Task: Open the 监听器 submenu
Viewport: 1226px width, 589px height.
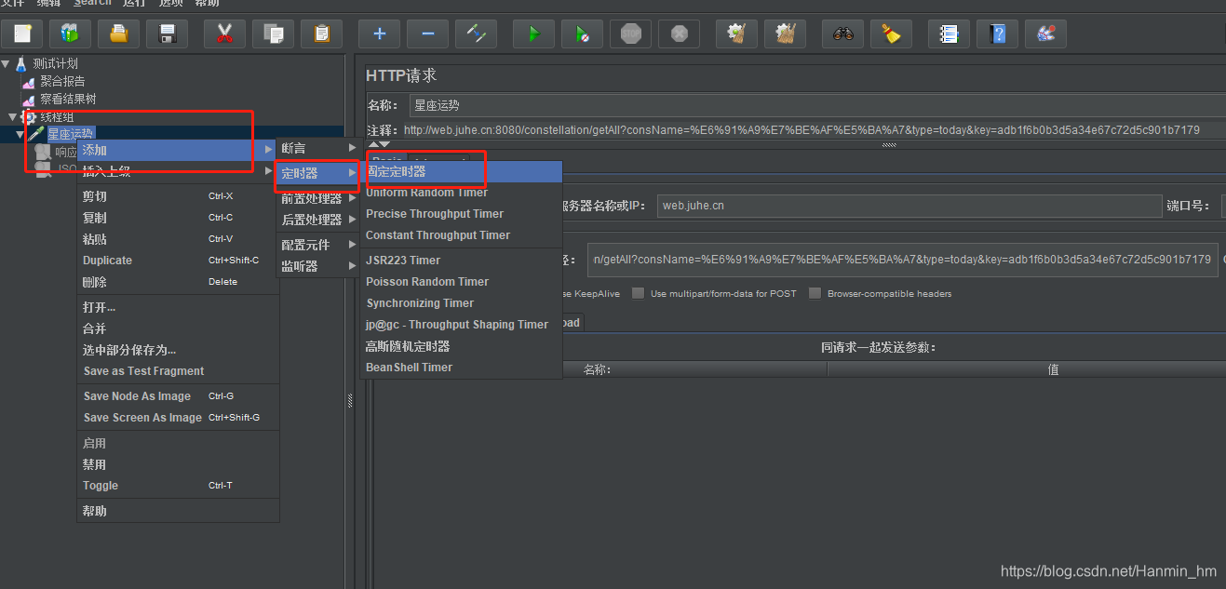Action: point(318,266)
